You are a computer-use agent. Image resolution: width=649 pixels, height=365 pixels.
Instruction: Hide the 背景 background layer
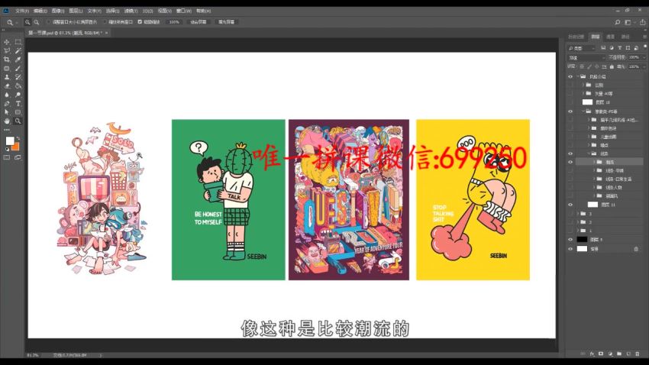(x=570, y=249)
